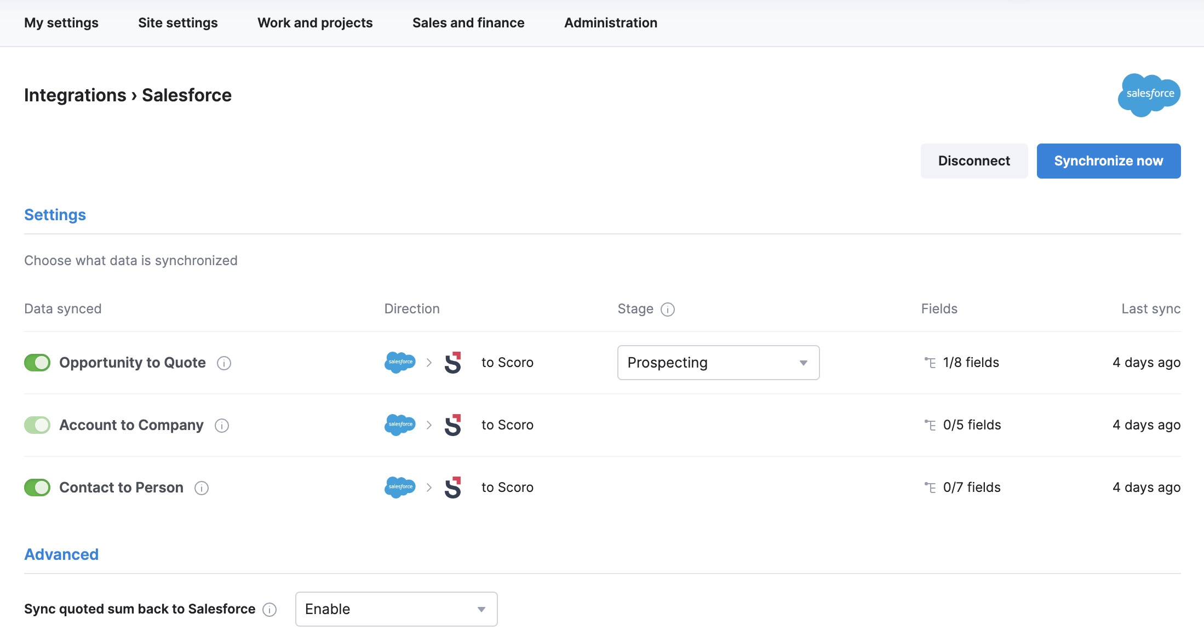1204x642 pixels.
Task: Click 'Account to Company' label
Action: [x=131, y=425]
